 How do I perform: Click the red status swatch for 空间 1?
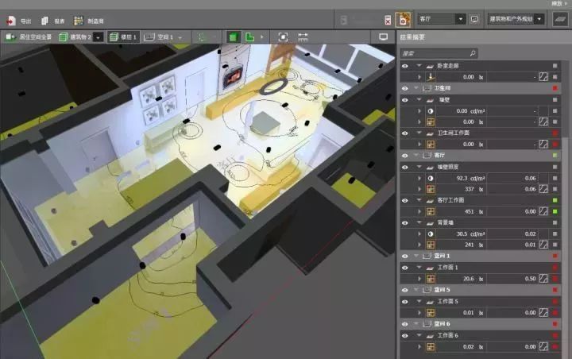(555, 257)
